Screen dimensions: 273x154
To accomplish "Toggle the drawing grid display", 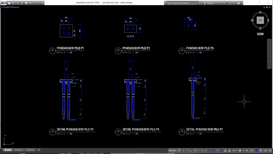I will [x=179, y=150].
